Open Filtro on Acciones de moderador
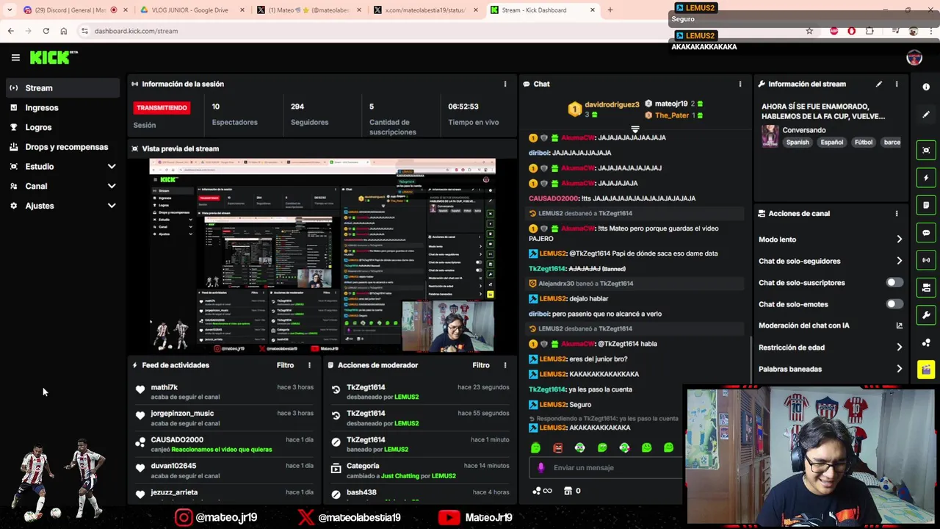The image size is (940, 529). click(x=481, y=365)
